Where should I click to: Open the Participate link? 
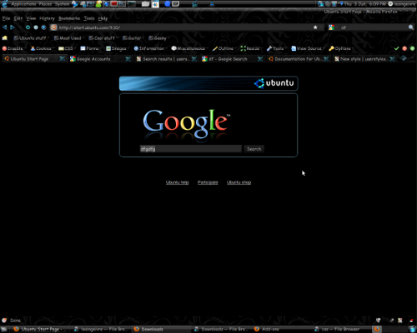(x=208, y=182)
